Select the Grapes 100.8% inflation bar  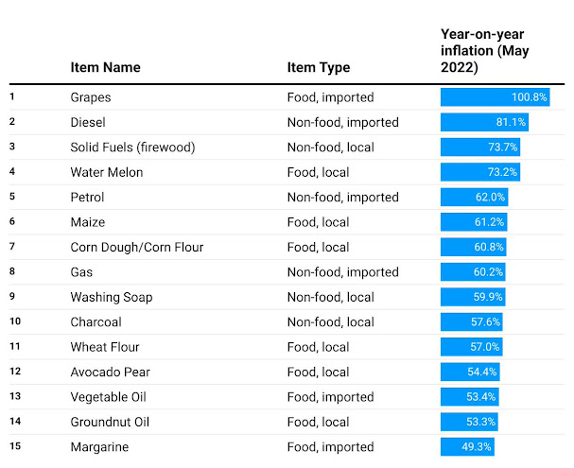pyautogui.click(x=495, y=97)
